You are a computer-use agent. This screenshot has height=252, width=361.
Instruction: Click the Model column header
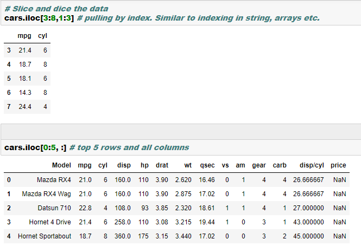(61, 165)
